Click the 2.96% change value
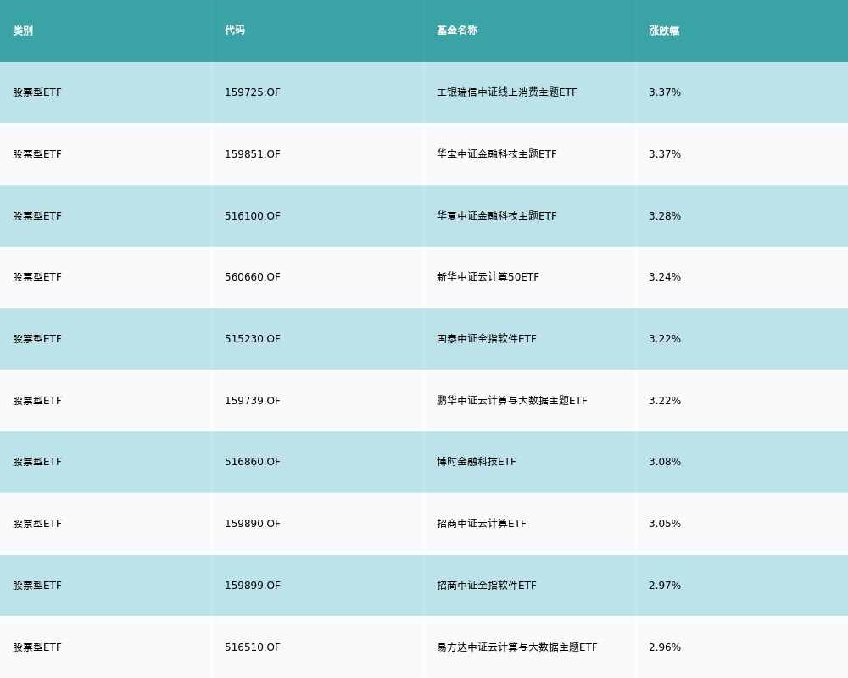The image size is (848, 678). point(665,647)
